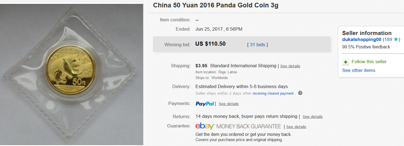The width and height of the screenshot is (404, 146).
Task: Open shipping See details link
Action: pyautogui.click(x=290, y=66)
